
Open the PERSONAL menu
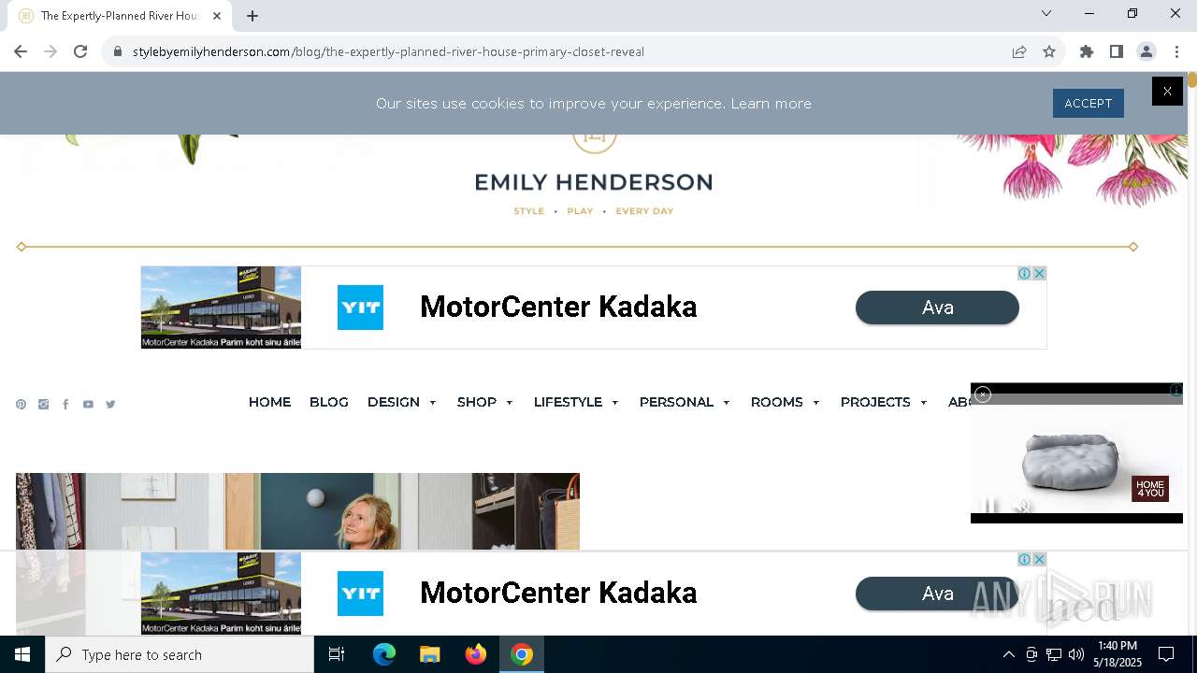tap(676, 402)
